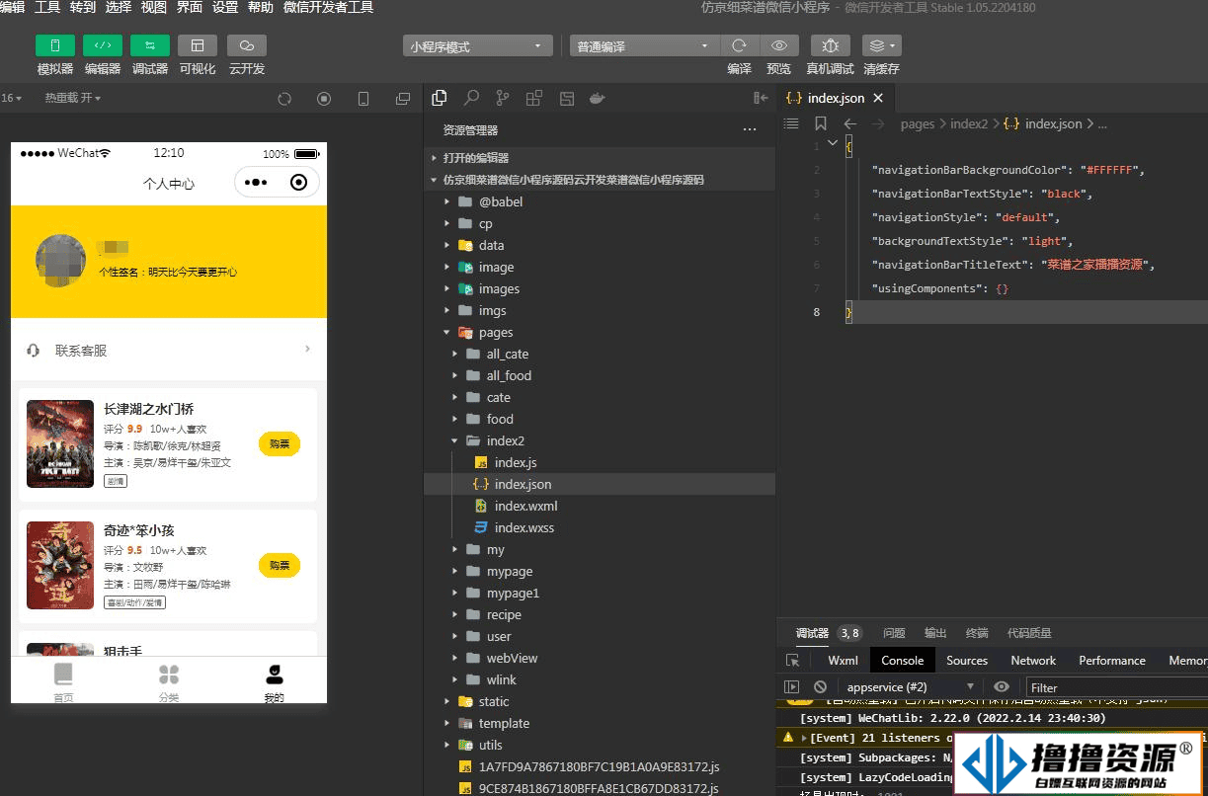Screen dimensions: 1208x796
Task: Open the 设置 menu
Action: [x=225, y=8]
